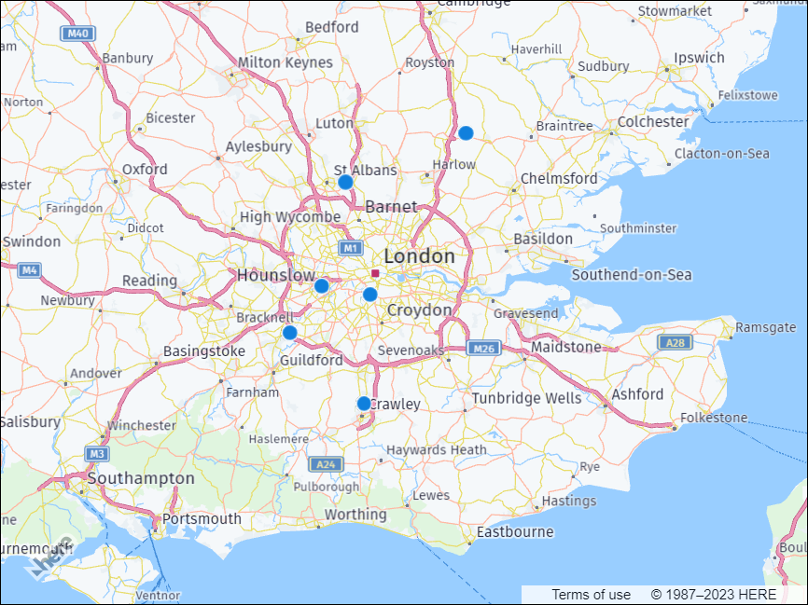This screenshot has height=605, width=808.
Task: Click the blue marker east of Hounslow
Action: [322, 286]
